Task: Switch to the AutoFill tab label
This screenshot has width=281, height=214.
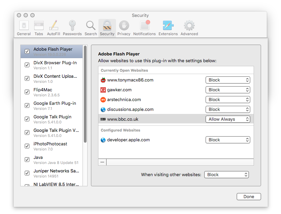Action: [53, 34]
